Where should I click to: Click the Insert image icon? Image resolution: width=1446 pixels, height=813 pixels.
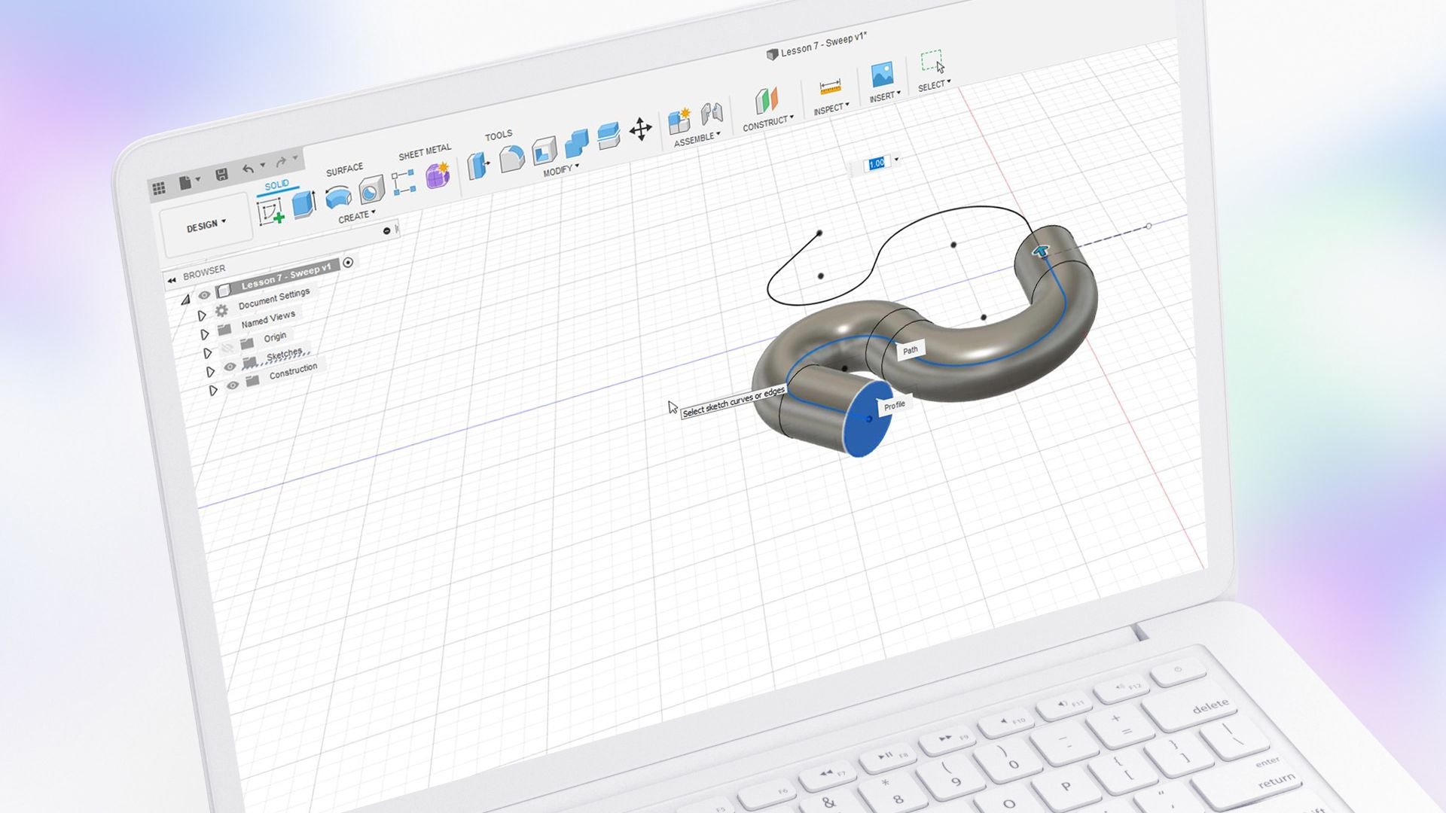882,75
